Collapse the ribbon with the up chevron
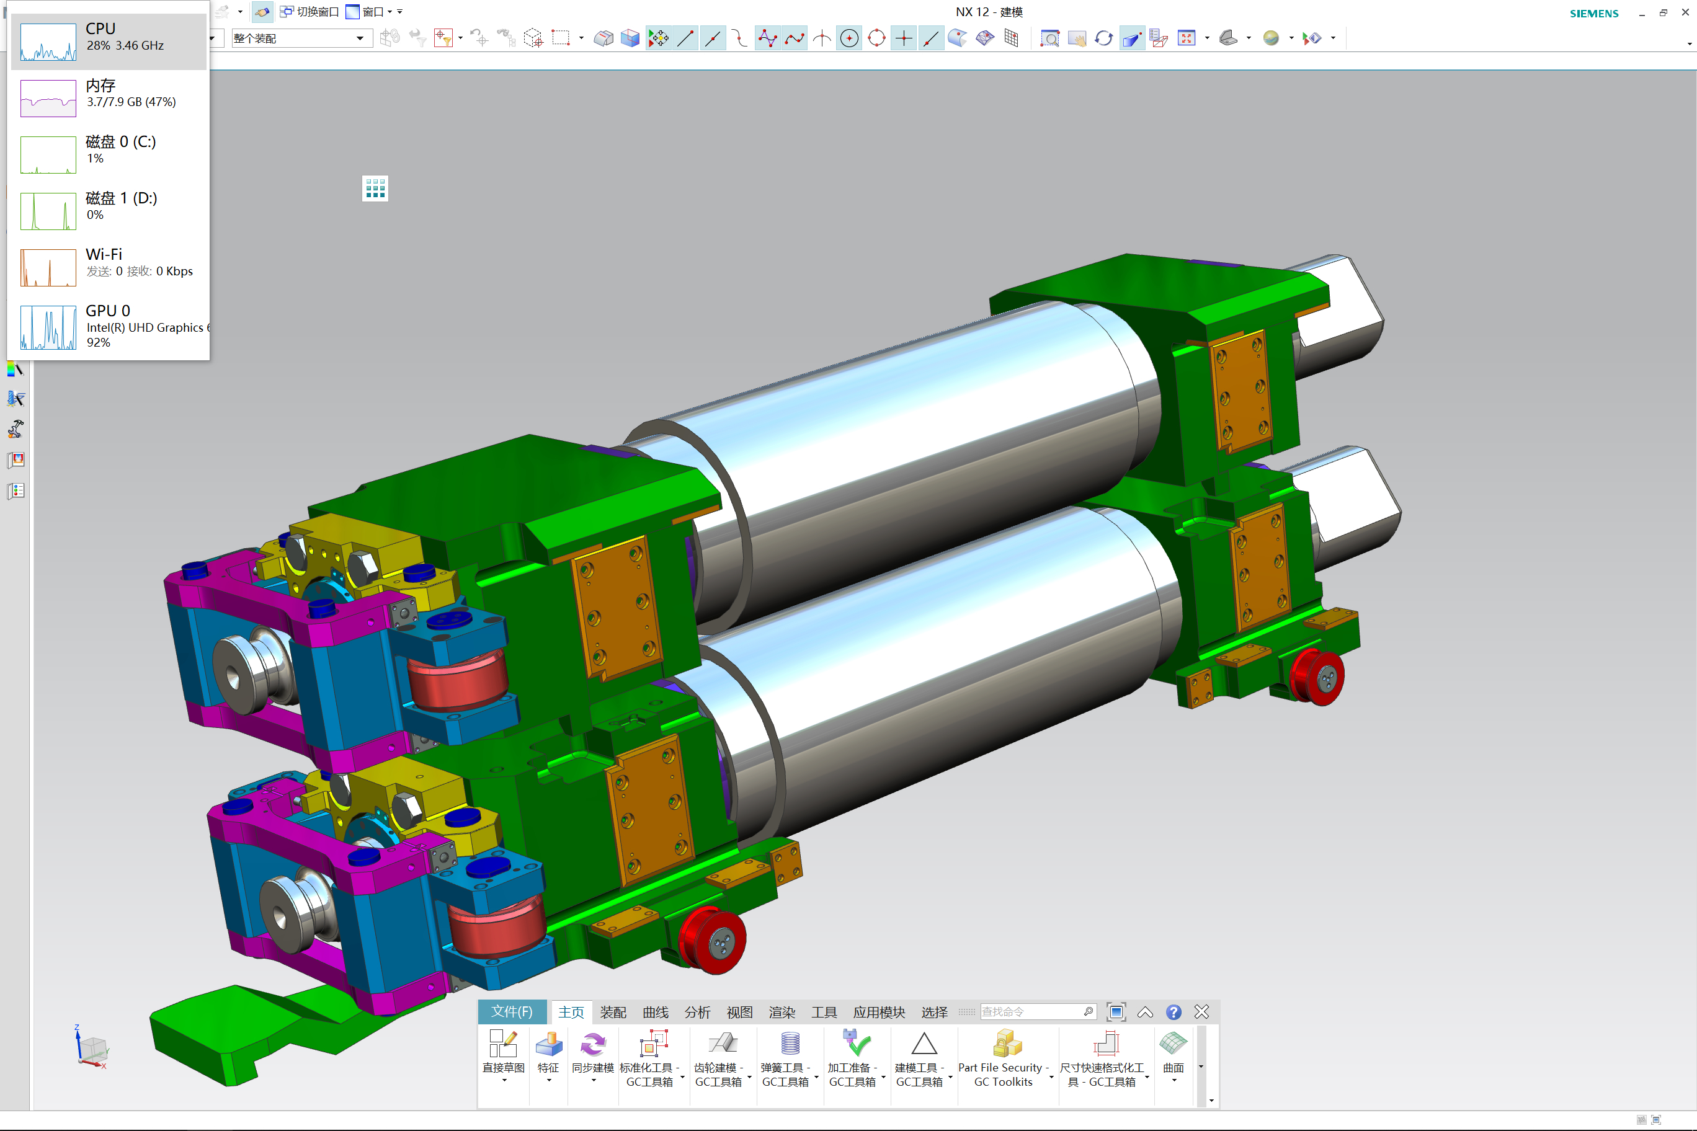 click(x=1145, y=1012)
